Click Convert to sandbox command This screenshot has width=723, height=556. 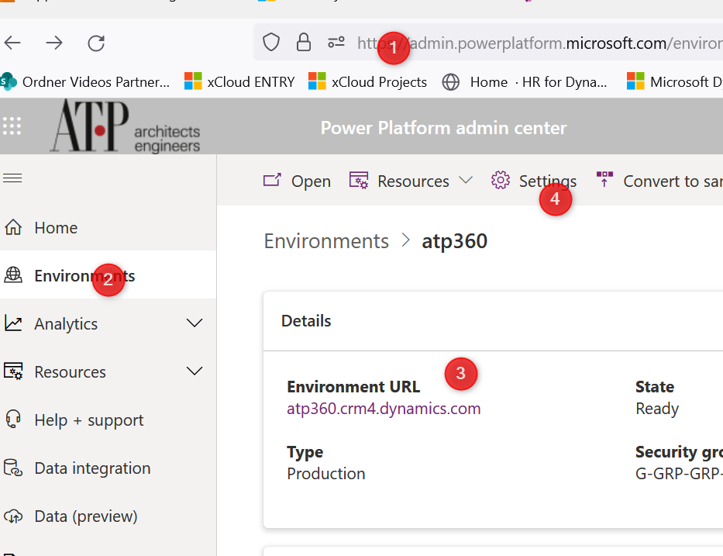[x=659, y=181]
